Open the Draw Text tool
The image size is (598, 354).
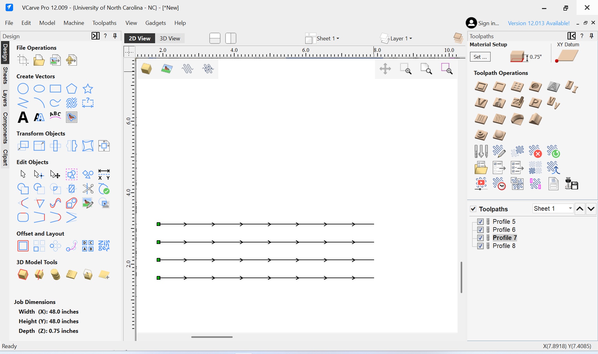[23, 117]
